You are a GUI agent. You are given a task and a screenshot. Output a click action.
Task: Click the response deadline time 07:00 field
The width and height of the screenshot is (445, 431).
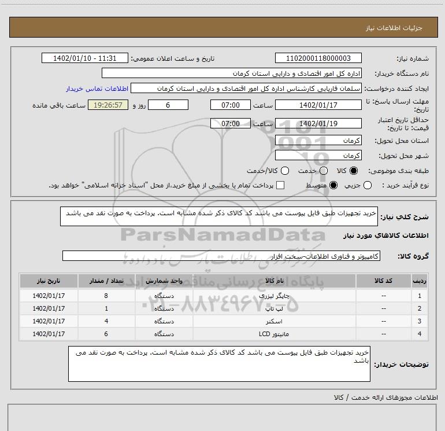point(231,105)
